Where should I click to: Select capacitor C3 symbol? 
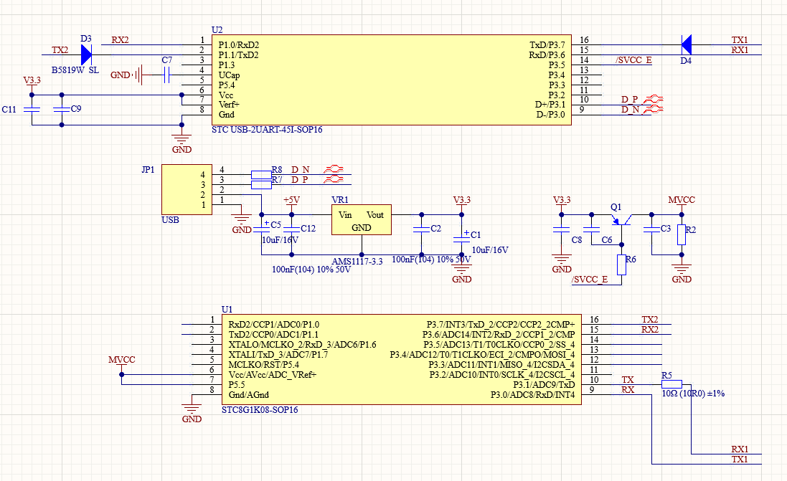pos(651,229)
